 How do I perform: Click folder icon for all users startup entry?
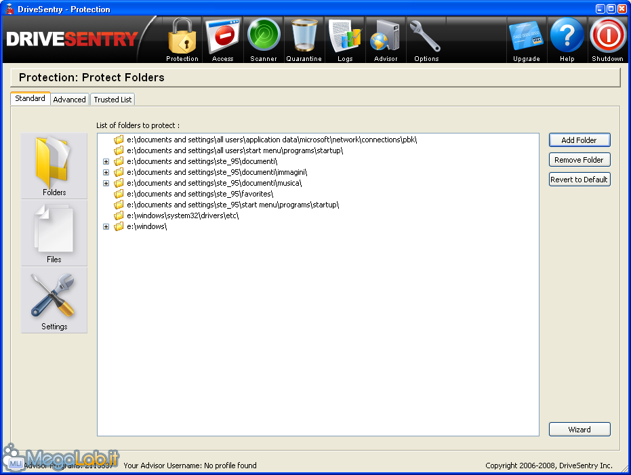119,150
